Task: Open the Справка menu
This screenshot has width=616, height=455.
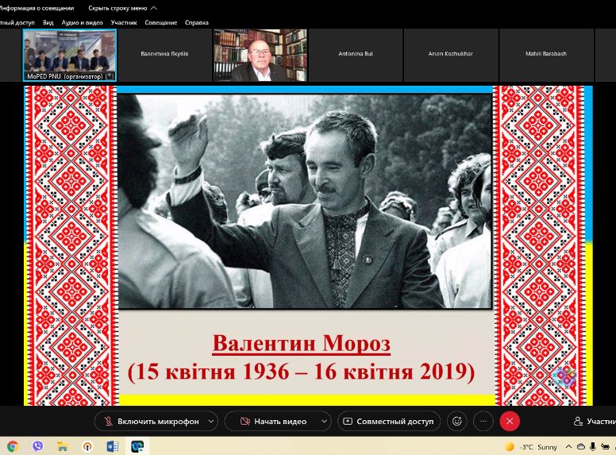Action: click(x=196, y=22)
